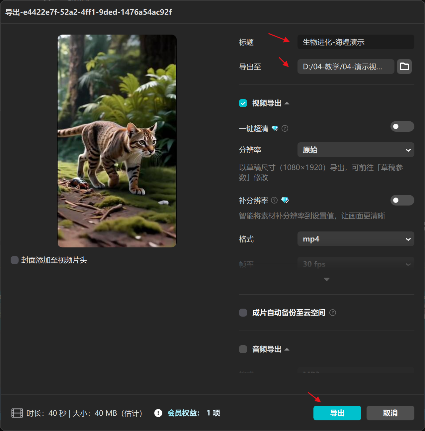Open the 格式 dropdown showing mp4
Image resolution: width=425 pixels, height=431 pixels.
pyautogui.click(x=355, y=239)
